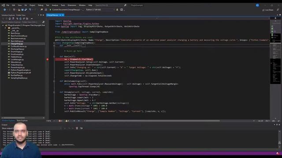Open DischargeStep.py in the file tree
282x158 pixels.
(x=17, y=49)
